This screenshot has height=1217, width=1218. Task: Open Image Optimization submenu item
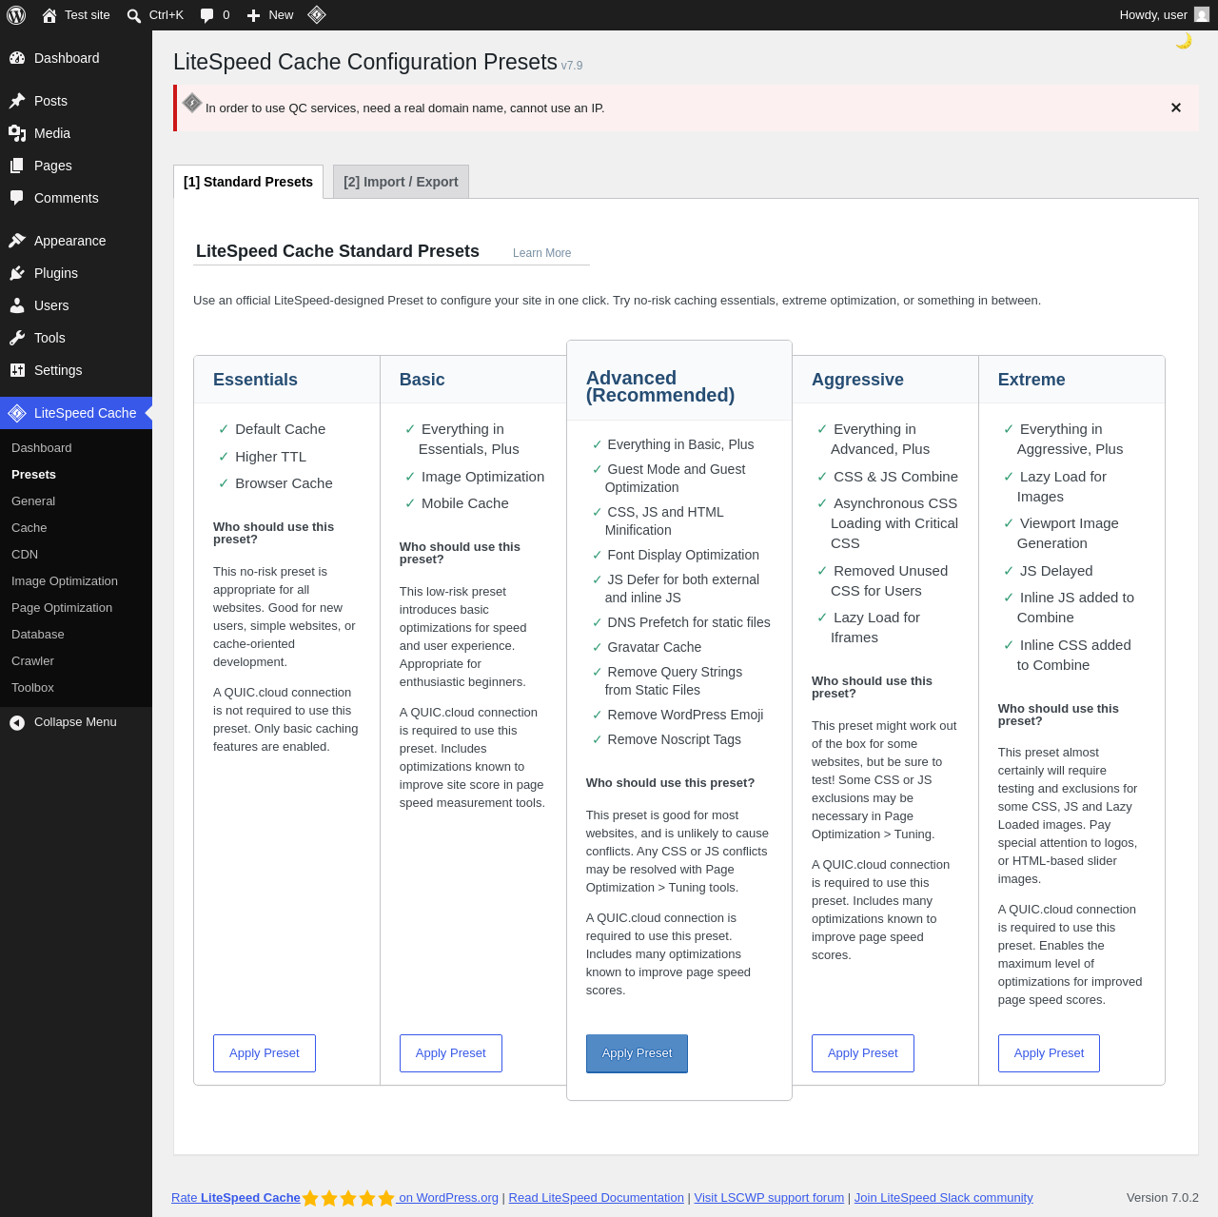click(76, 581)
